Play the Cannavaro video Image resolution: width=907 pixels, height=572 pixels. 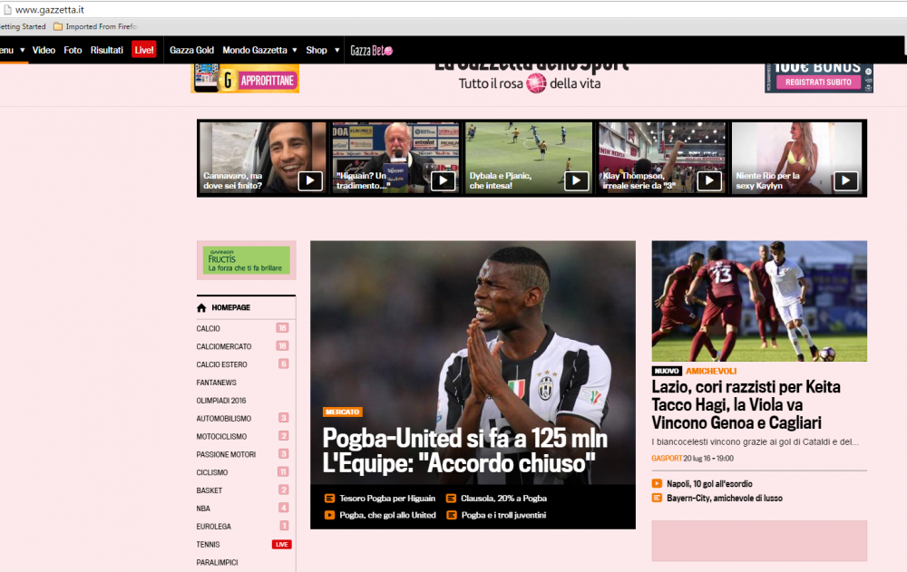point(310,181)
